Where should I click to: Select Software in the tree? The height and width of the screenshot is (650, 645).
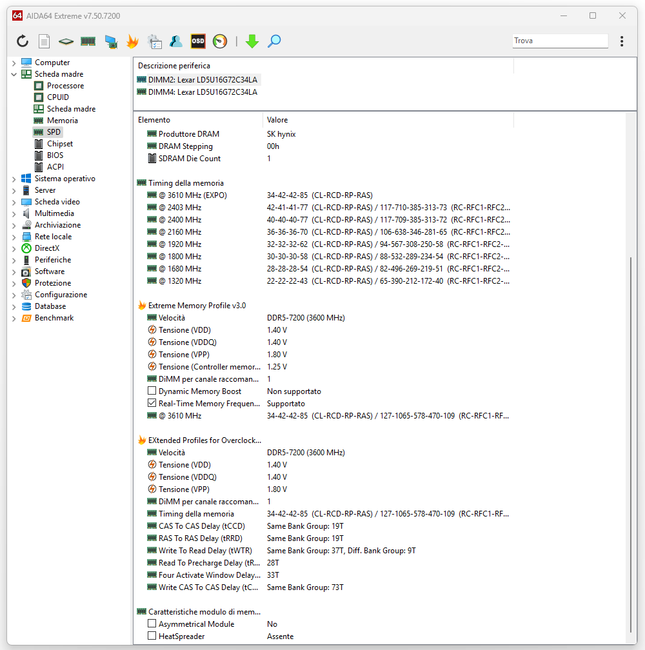tap(49, 271)
